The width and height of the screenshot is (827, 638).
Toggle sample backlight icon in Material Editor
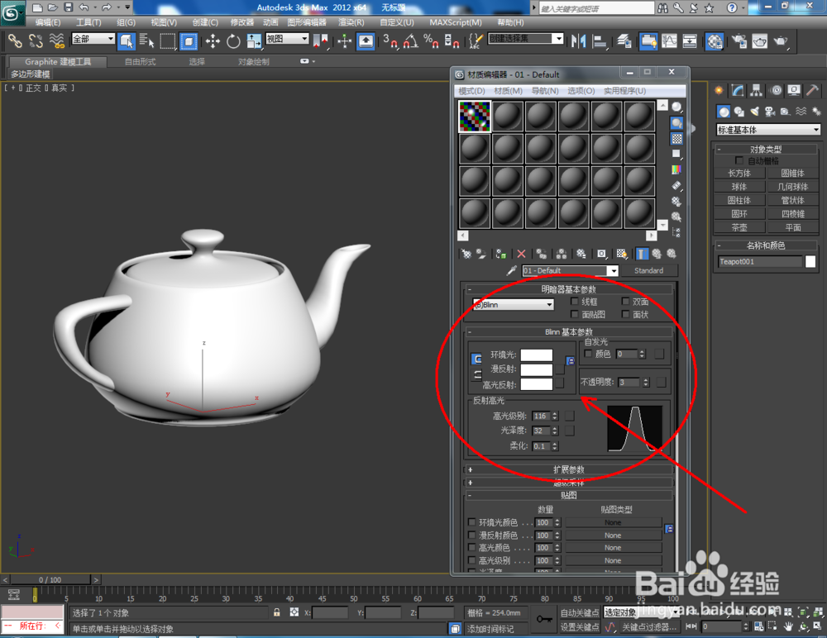click(676, 123)
